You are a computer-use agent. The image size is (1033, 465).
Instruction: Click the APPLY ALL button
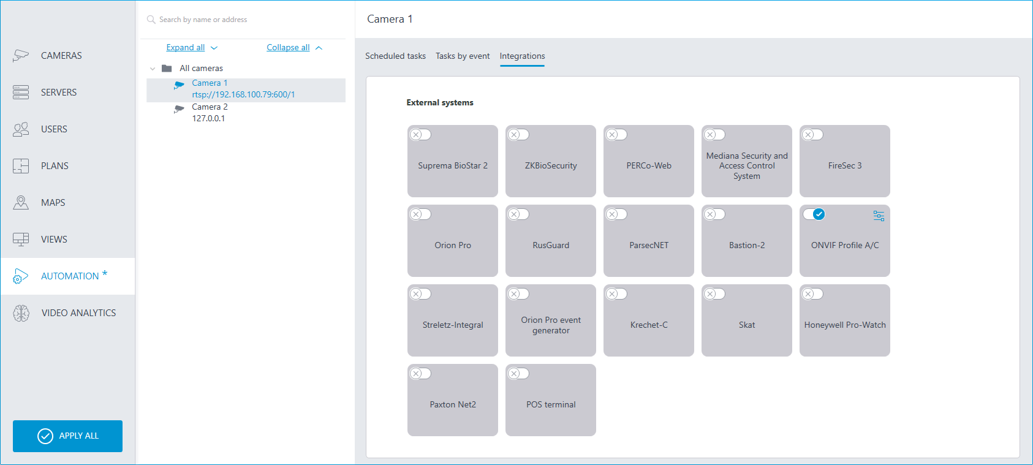67,436
